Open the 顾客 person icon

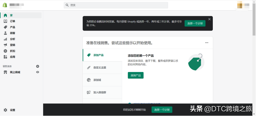(5, 33)
